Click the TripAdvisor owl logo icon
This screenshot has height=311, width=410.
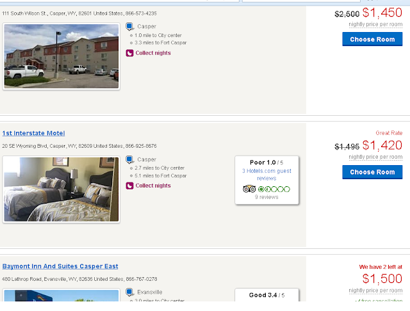click(249, 189)
